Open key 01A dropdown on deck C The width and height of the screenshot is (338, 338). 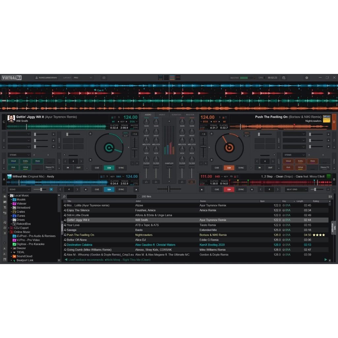(x=134, y=122)
